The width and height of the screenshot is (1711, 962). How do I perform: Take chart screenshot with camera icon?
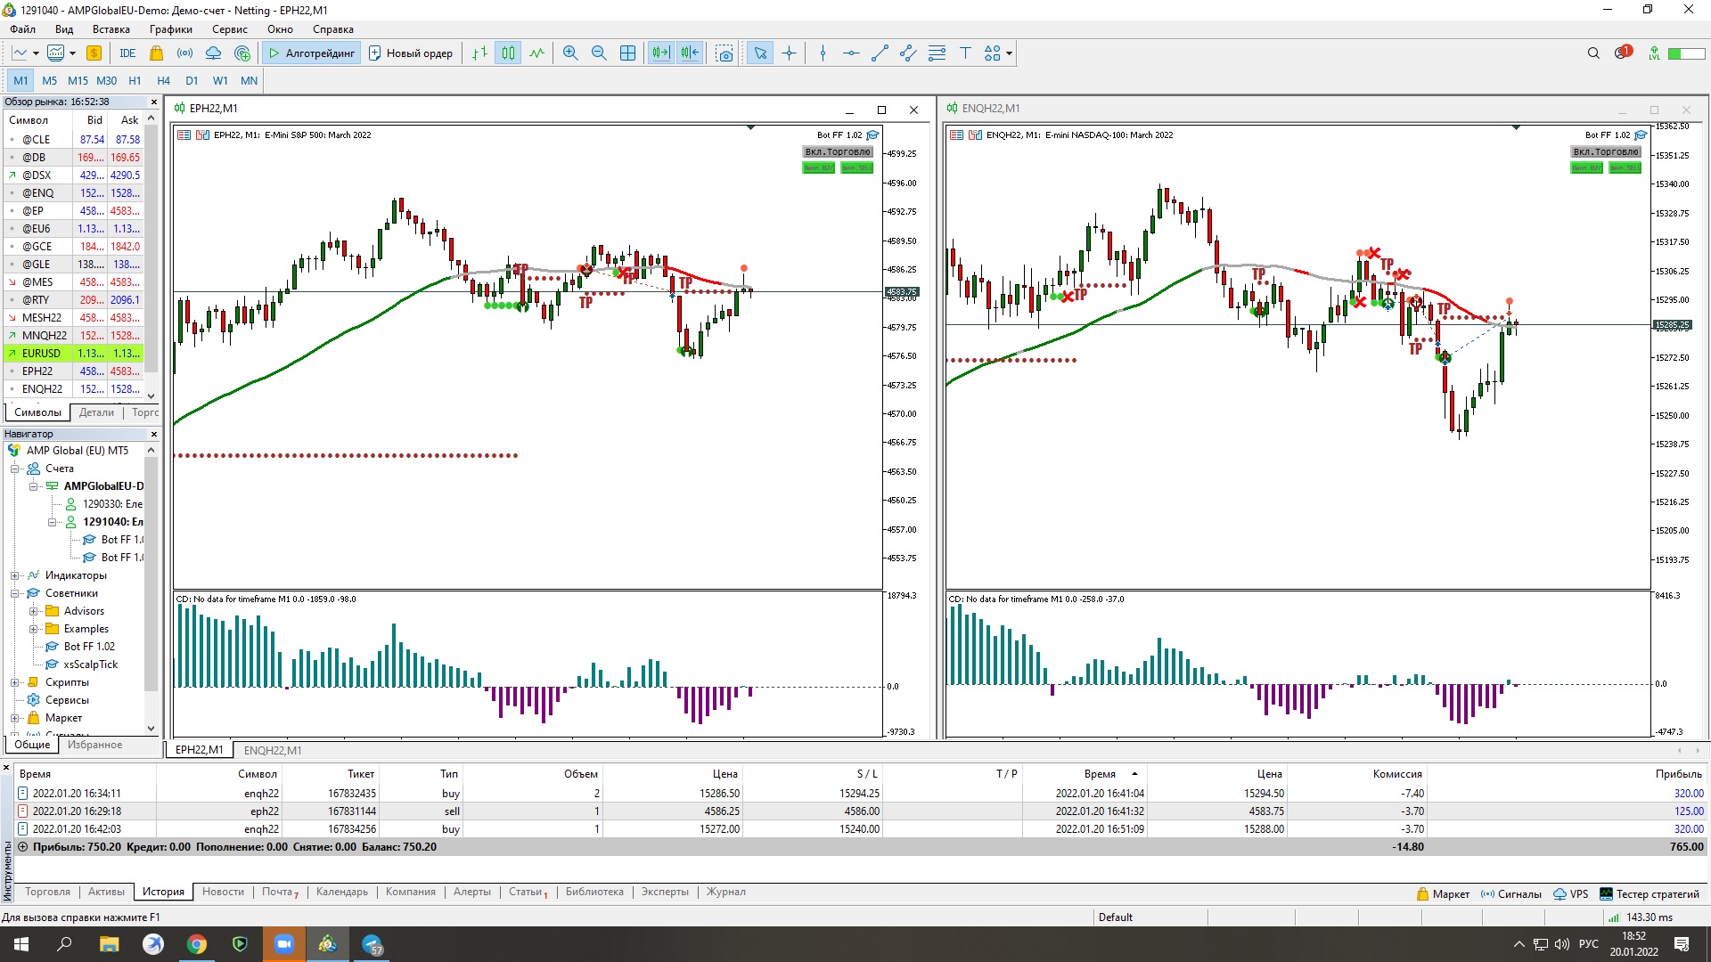point(725,53)
